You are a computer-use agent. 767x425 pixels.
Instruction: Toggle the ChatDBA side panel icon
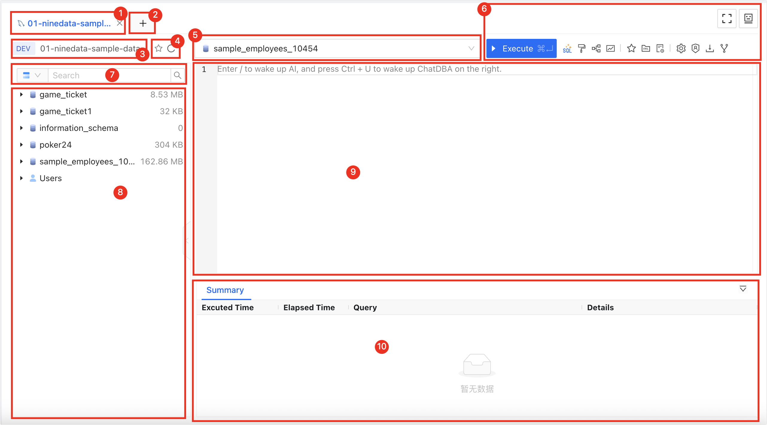(748, 19)
